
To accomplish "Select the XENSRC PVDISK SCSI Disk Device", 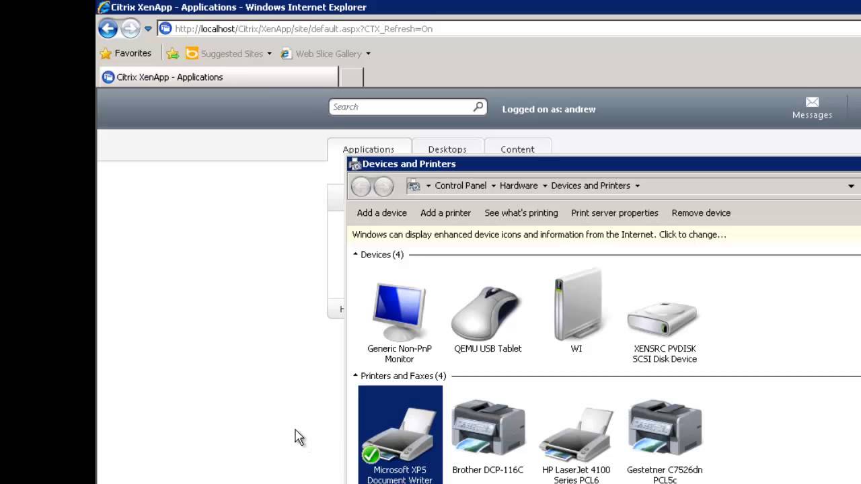I will [x=665, y=332].
